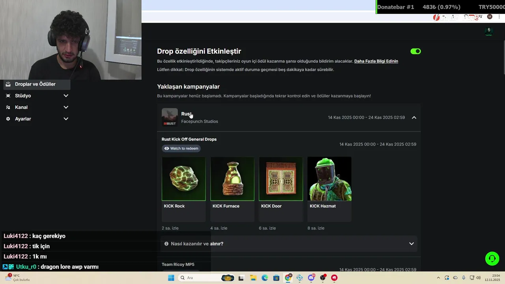Viewport: 505px width, 284px height.
Task: Collapse the Rust campaign chevron
Action: (414, 118)
